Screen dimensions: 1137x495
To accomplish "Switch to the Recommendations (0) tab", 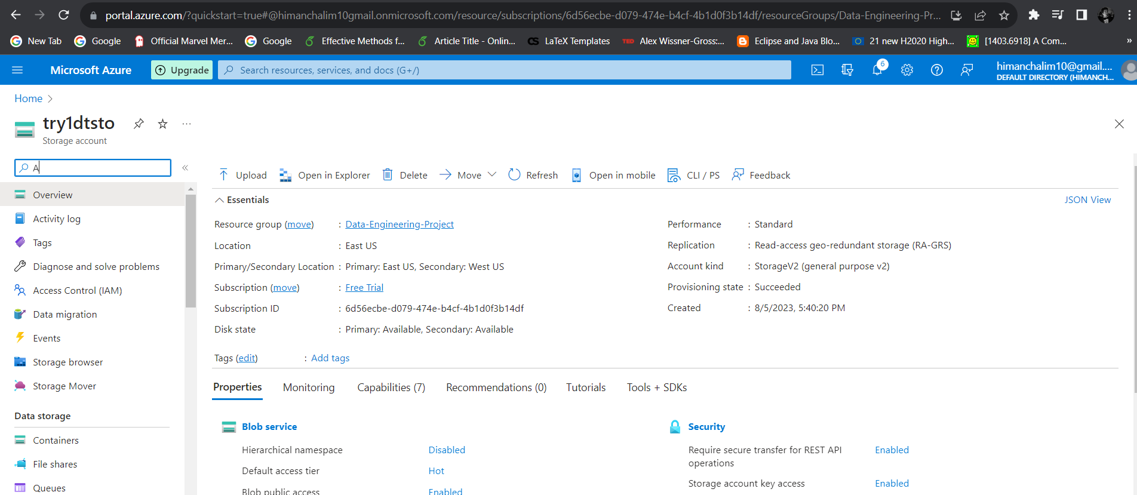I will coord(496,388).
